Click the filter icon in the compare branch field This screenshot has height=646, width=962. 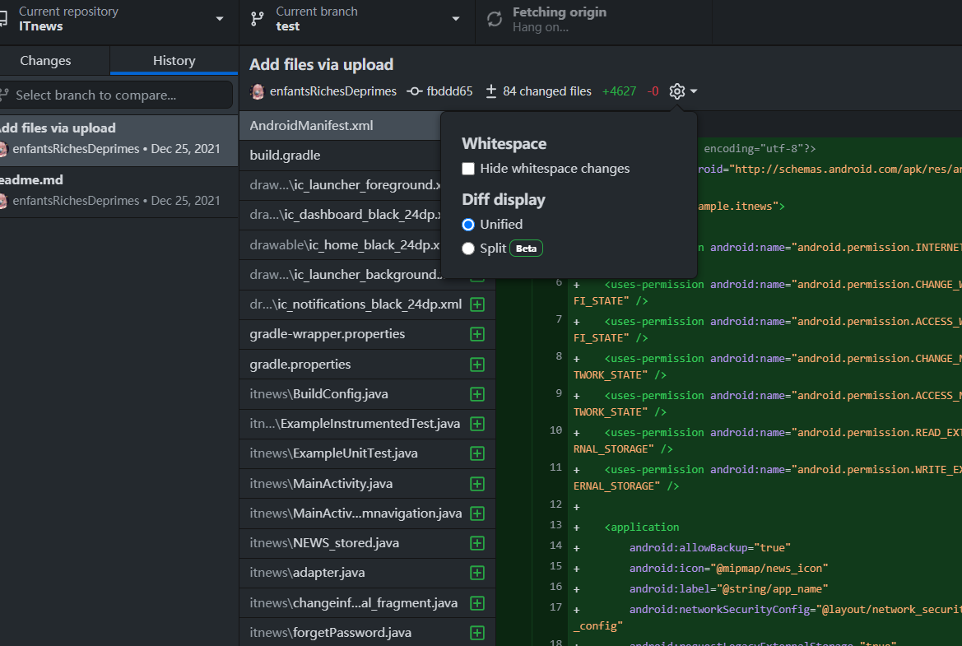coord(3,95)
